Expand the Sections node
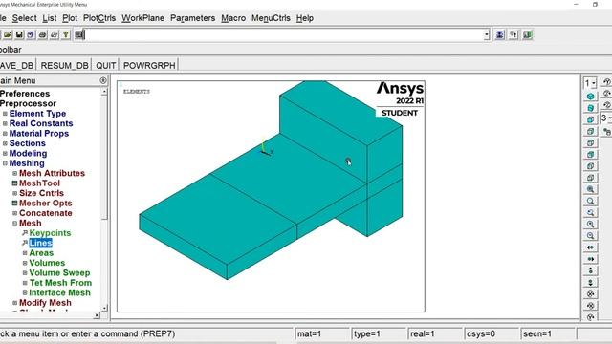The width and height of the screenshot is (612, 344). [x=5, y=143]
